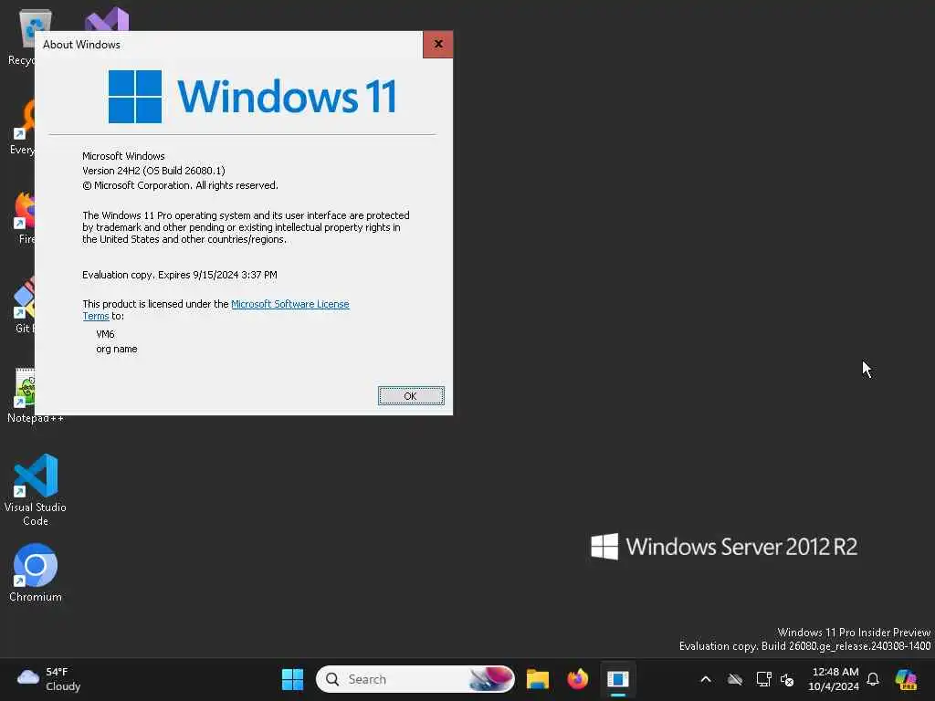Click the 'org name' text
The width and height of the screenshot is (935, 701).
coord(116,349)
